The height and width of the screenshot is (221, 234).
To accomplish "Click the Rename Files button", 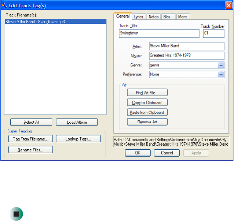I will (30, 150).
